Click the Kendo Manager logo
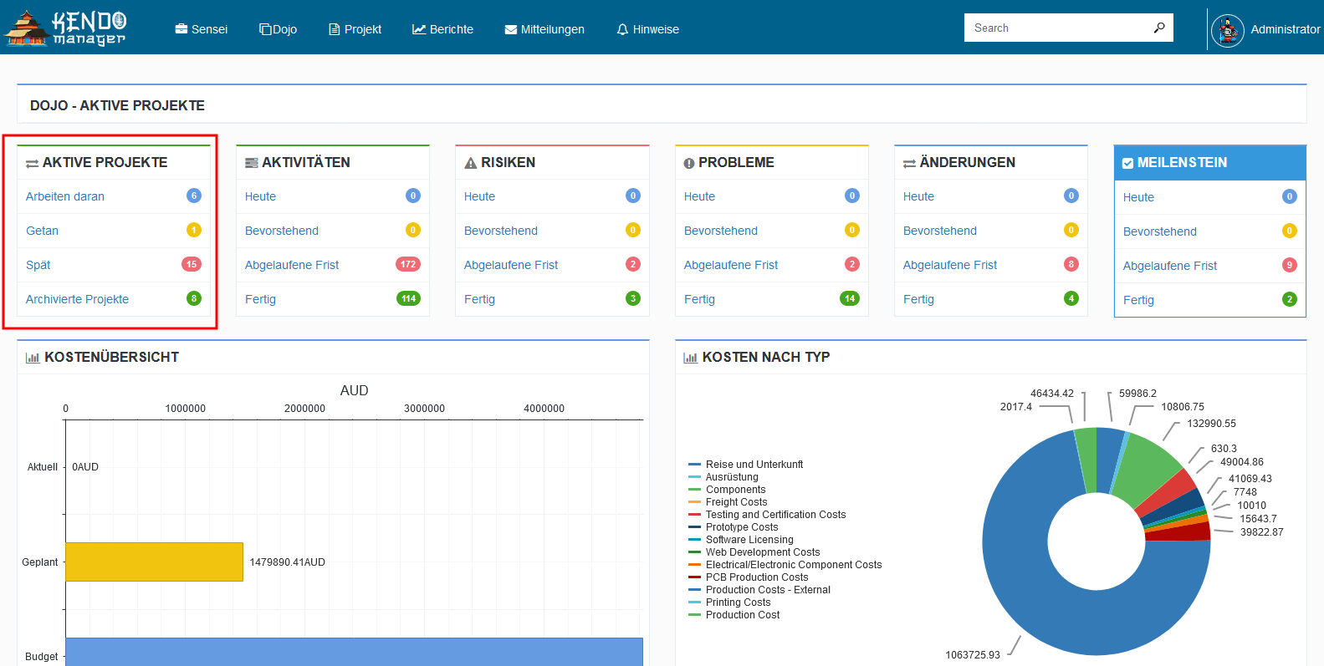The height and width of the screenshot is (666, 1324). (65, 28)
